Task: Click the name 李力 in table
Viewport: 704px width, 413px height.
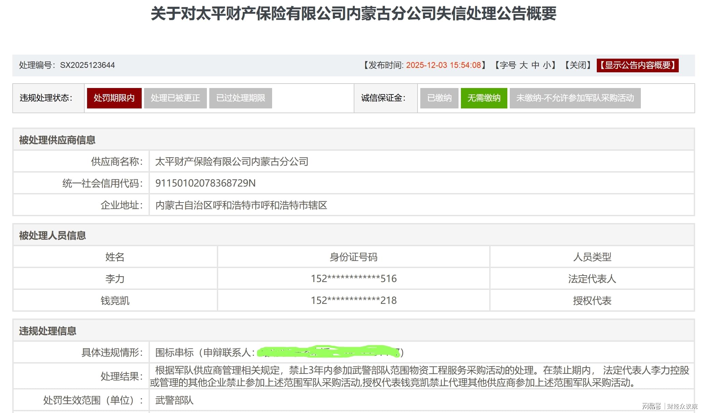Action: pyautogui.click(x=115, y=279)
